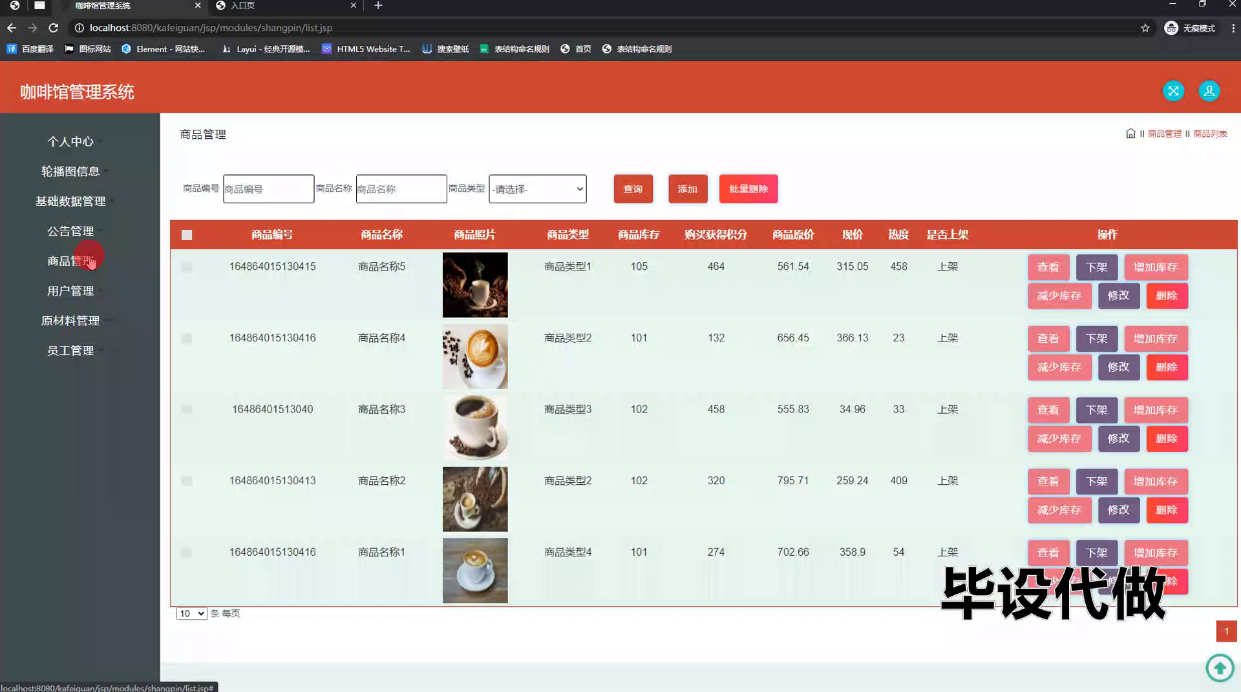Open Layui bookmark
The image size is (1241, 692).
266,49
